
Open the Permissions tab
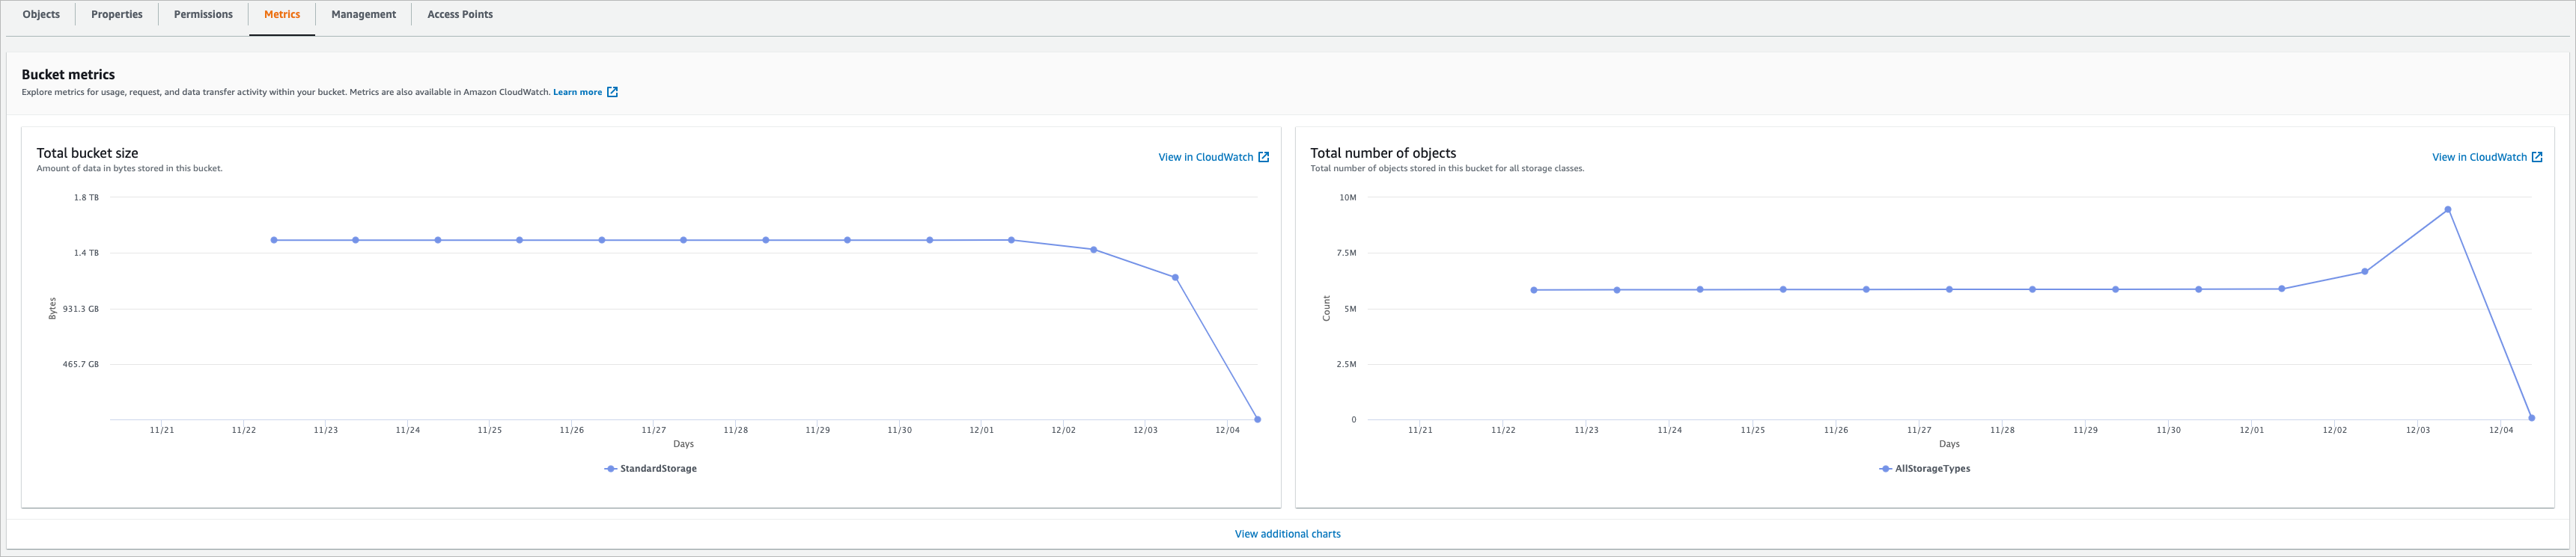pyautogui.click(x=203, y=15)
